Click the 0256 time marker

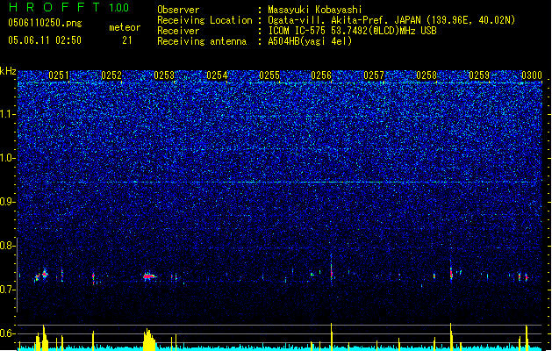(x=321, y=75)
